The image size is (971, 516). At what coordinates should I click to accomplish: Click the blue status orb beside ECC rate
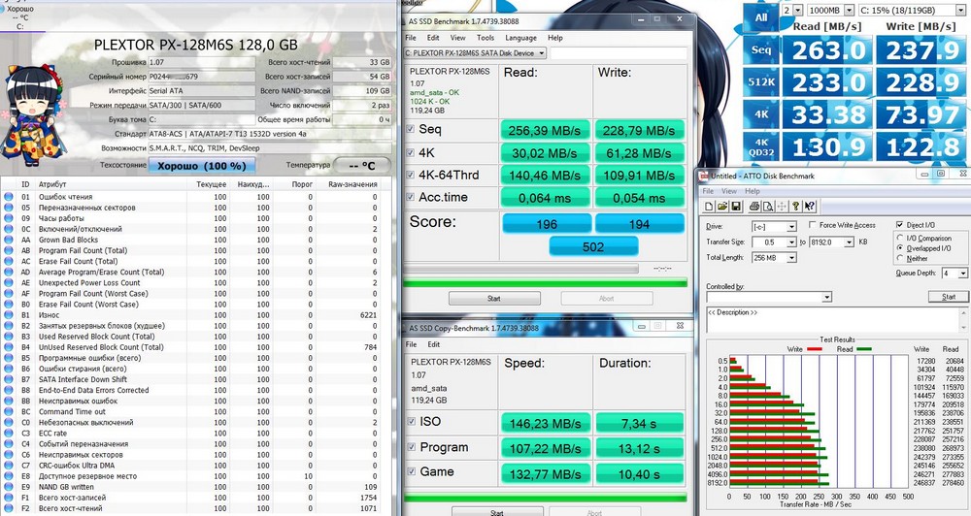click(x=9, y=434)
